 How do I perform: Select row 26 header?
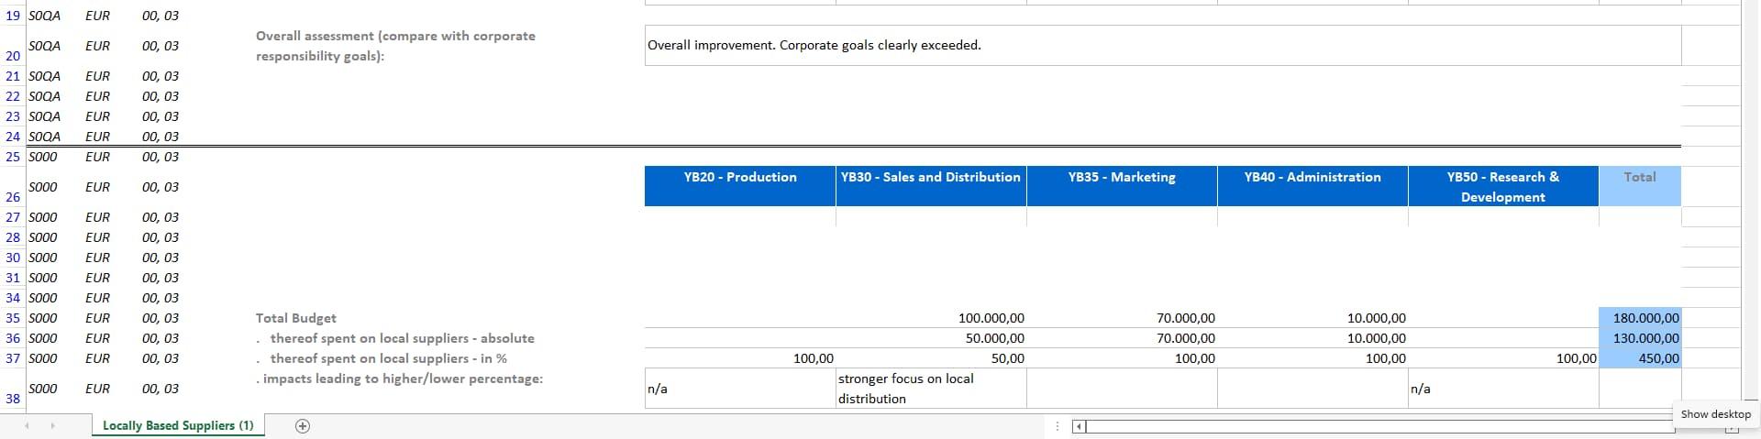click(x=13, y=197)
